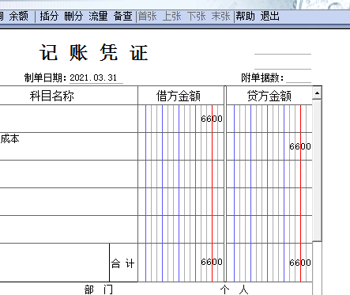
Task: Click 插分 to insert an entry
Action: (x=49, y=16)
